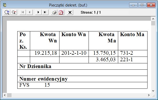Click the FVS entry text
Image resolution: width=158 pixels, height=100 pixels.
24,85
